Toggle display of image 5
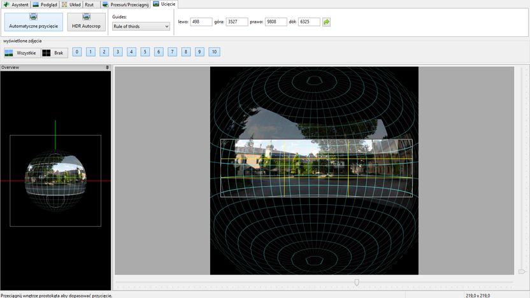Screen dimensions: 530x298 [x=145, y=52]
